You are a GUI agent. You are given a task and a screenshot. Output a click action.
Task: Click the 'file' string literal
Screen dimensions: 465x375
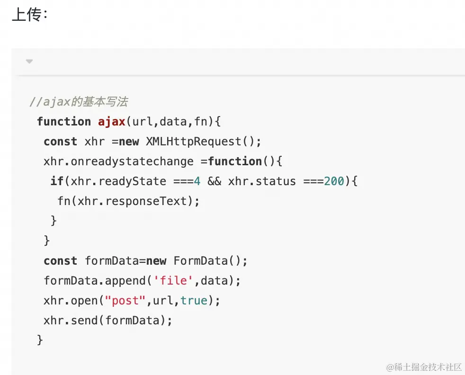(173, 281)
